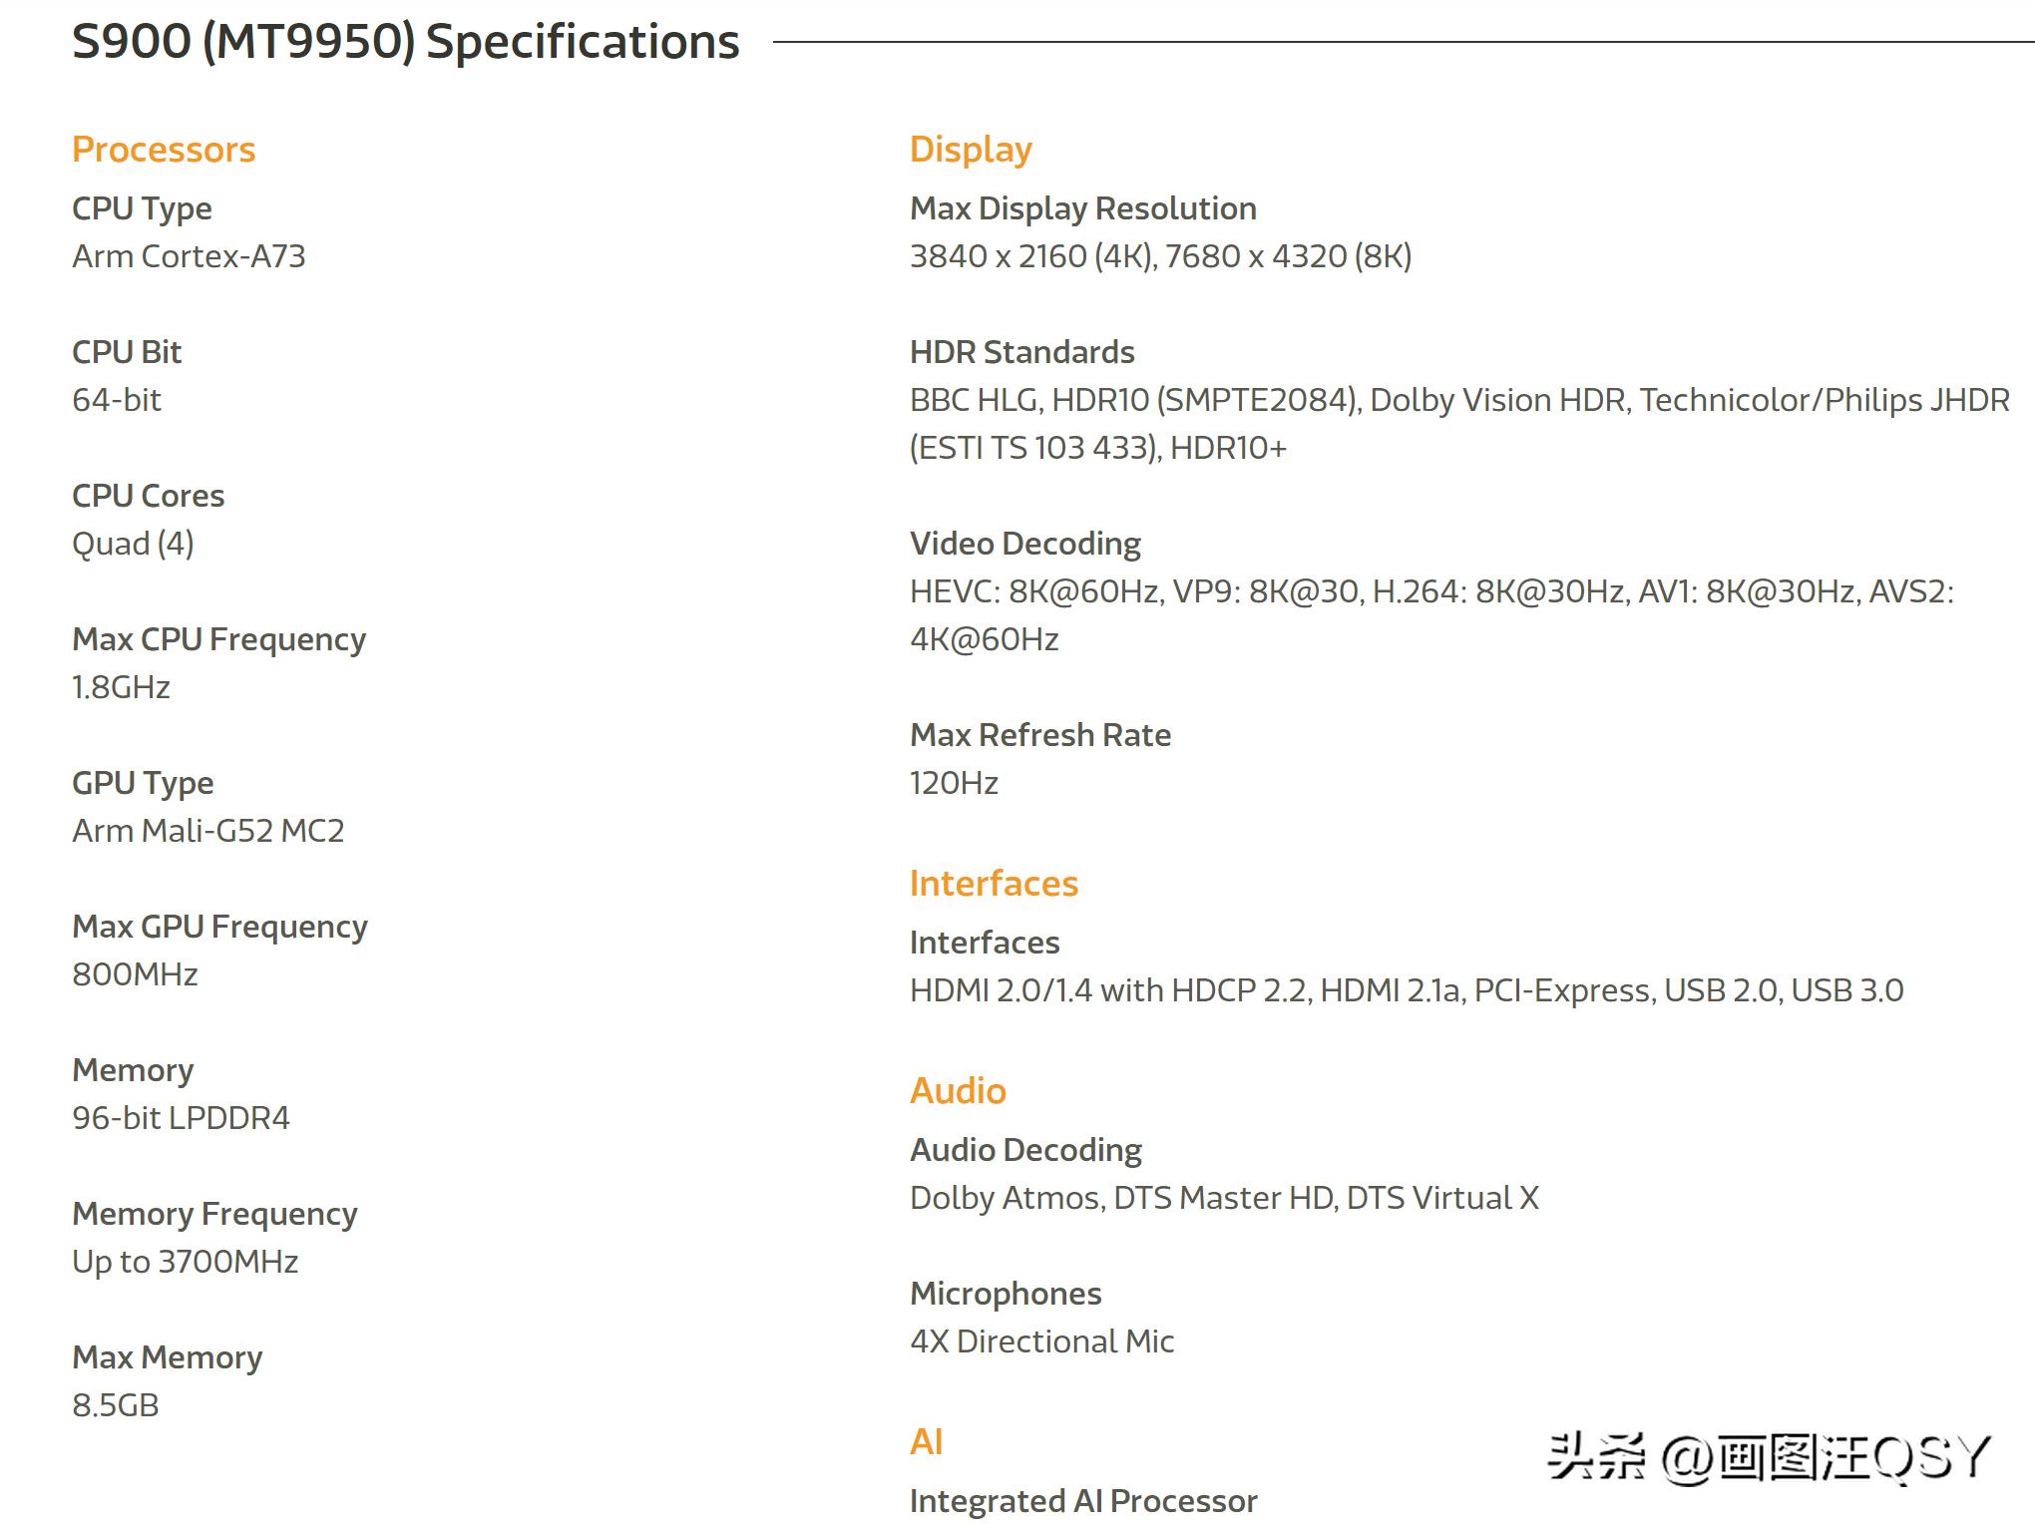Click the CPU Type label
This screenshot has width=2035, height=1526.
142,208
